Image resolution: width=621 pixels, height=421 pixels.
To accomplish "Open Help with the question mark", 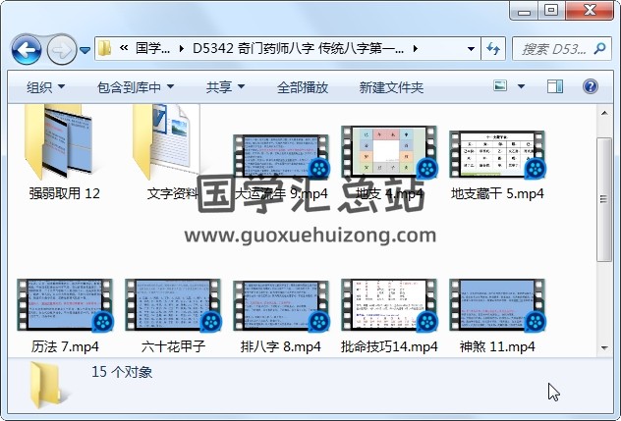I will tap(591, 86).
